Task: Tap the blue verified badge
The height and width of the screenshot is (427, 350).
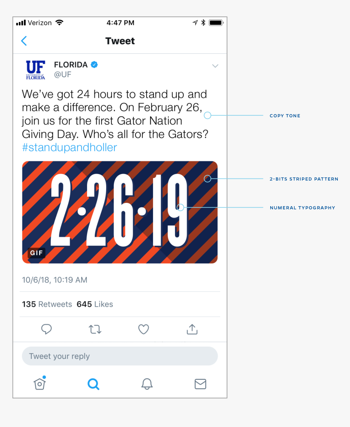Action: coord(94,65)
